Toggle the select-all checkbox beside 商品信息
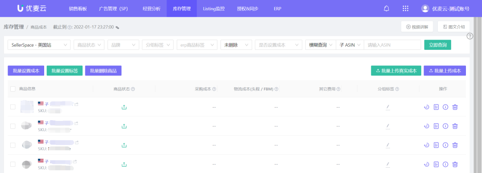The width and height of the screenshot is (482, 173). pyautogui.click(x=13, y=89)
